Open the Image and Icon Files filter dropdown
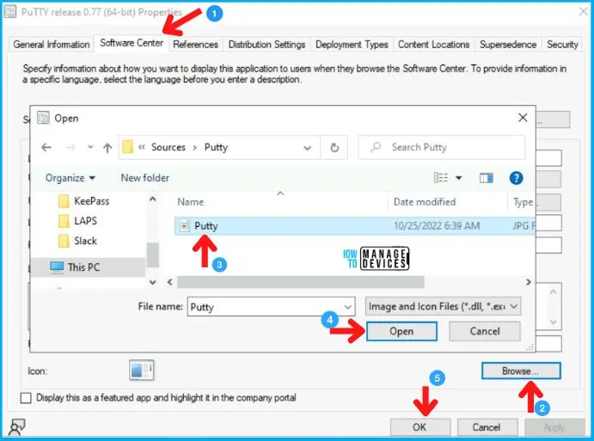The width and height of the screenshot is (594, 441). [x=443, y=306]
